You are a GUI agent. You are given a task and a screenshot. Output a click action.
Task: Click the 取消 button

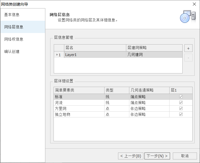[185, 156]
